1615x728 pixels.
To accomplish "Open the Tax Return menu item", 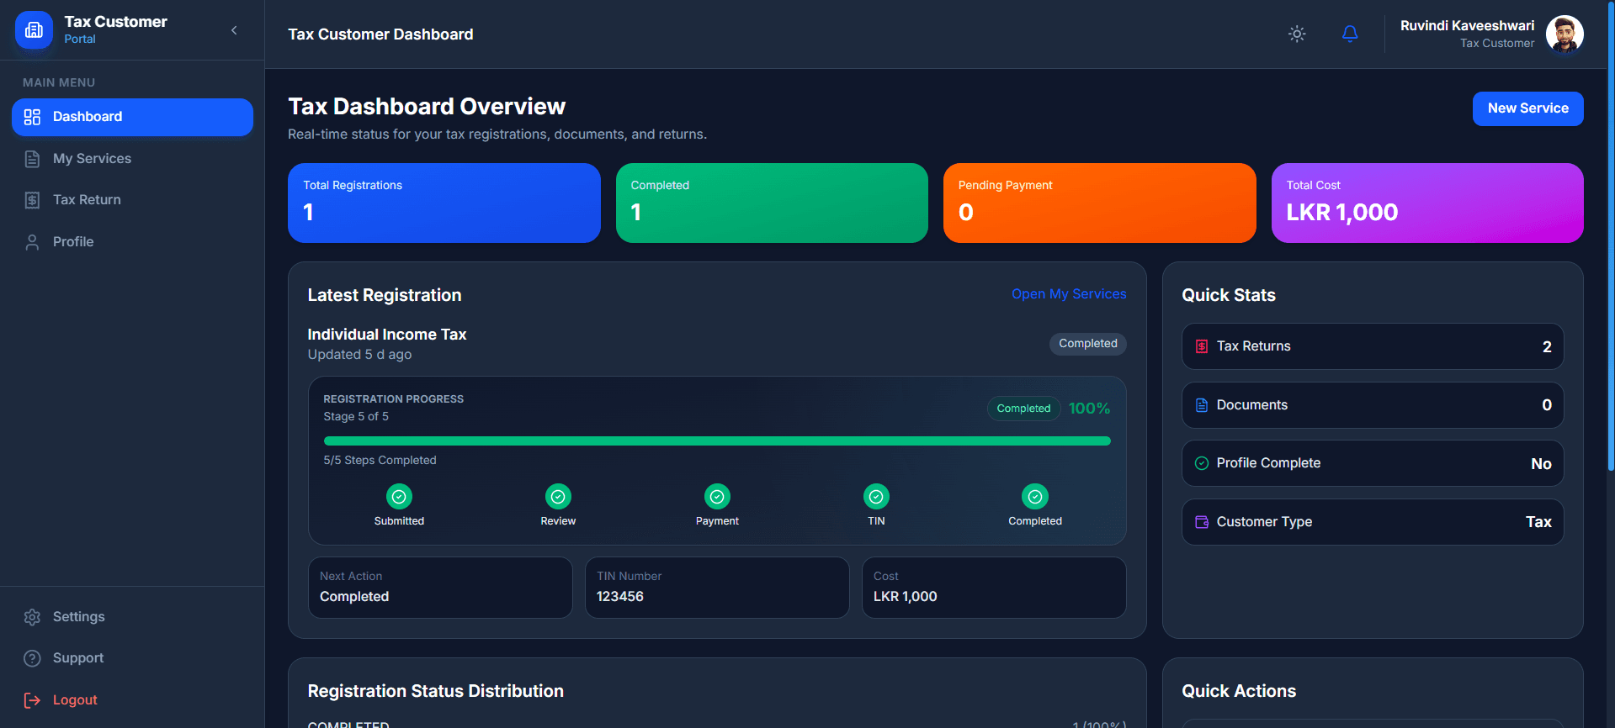I will [132, 200].
